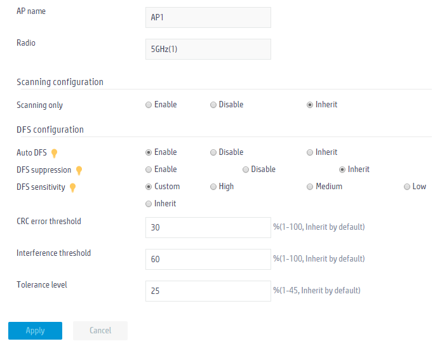
Task: Click the Tolerance level input field
Action: (208, 291)
